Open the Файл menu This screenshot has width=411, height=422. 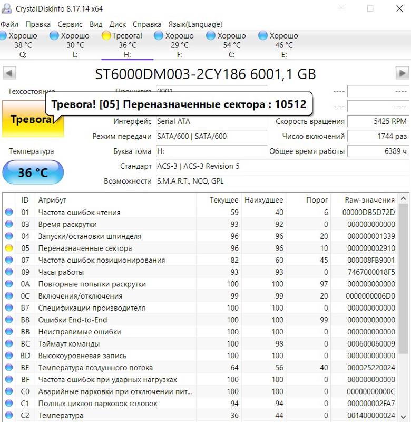9,24
